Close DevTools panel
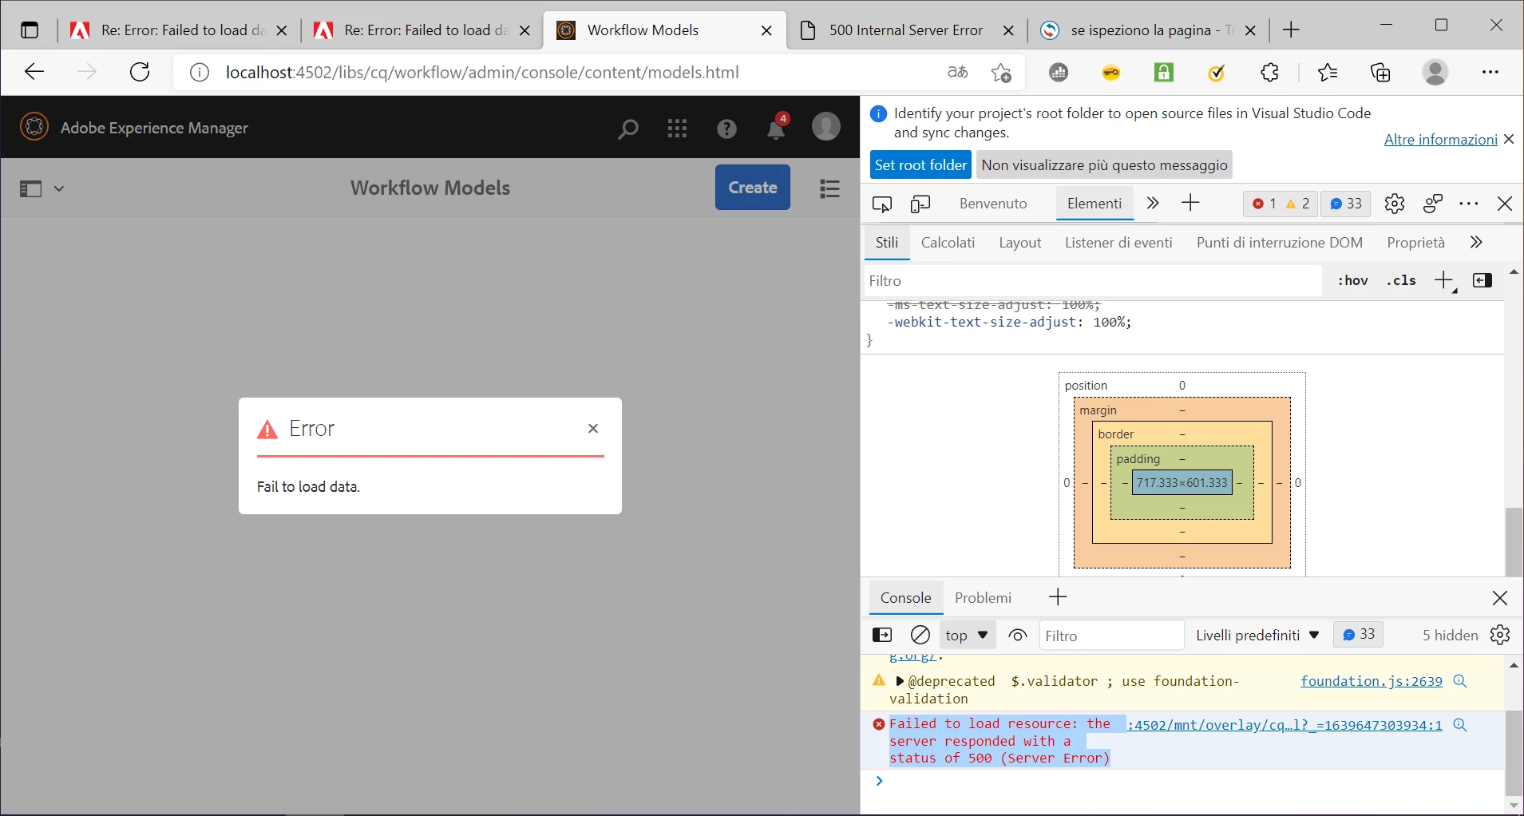 pos(1505,204)
